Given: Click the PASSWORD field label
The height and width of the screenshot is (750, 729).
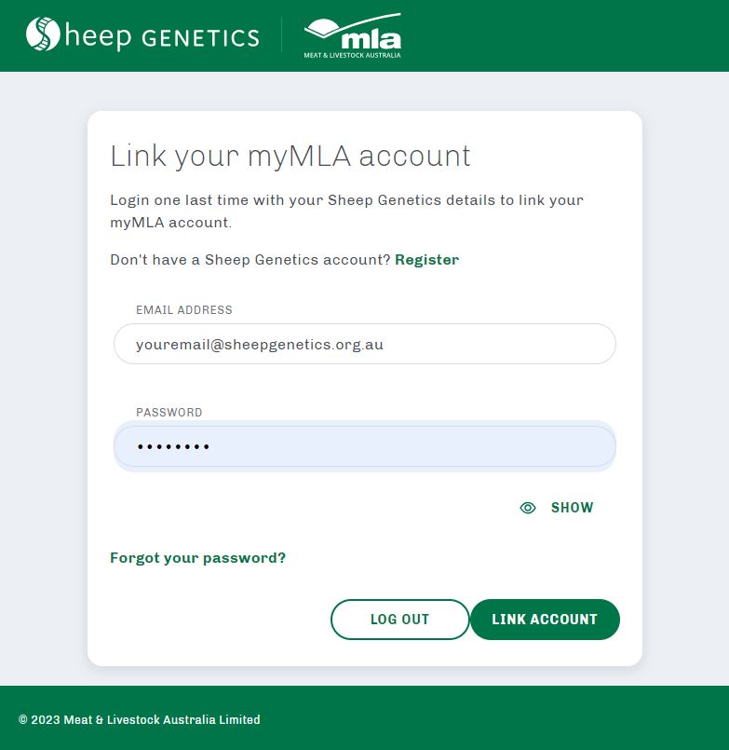Looking at the screenshot, I should tap(169, 413).
